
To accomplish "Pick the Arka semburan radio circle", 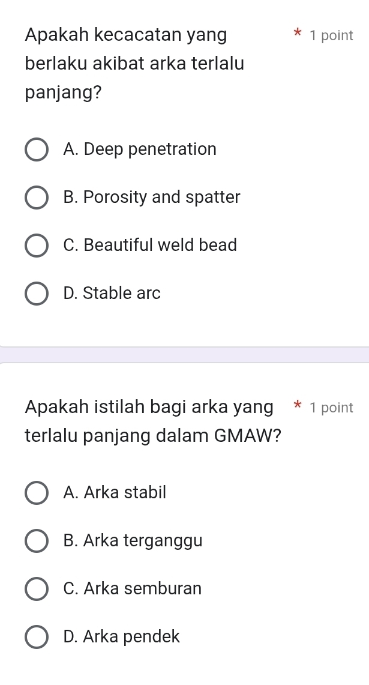I will (37, 589).
